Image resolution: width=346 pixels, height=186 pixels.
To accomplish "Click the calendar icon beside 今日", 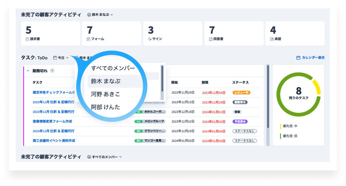I will (55, 58).
